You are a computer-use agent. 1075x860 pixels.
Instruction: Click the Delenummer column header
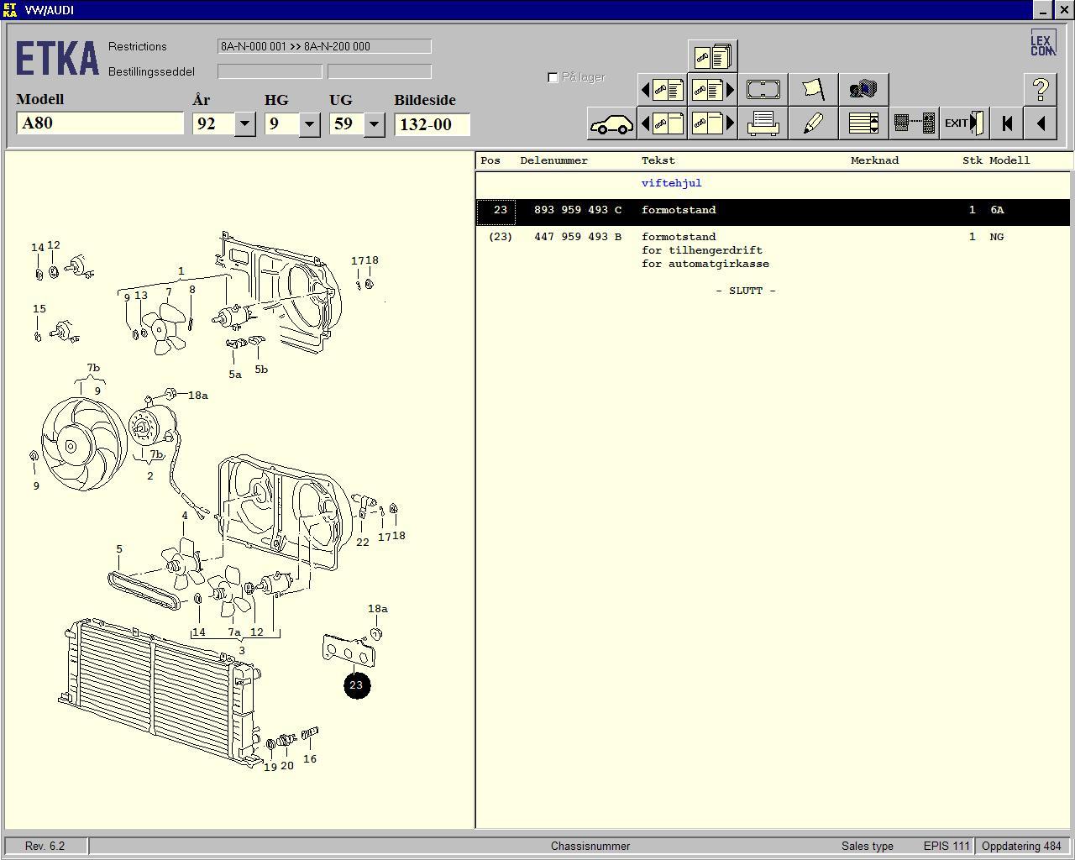[x=553, y=160]
